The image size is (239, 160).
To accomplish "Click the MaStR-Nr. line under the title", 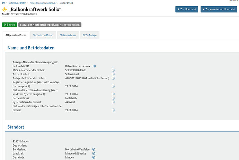I will (x=19, y=14).
